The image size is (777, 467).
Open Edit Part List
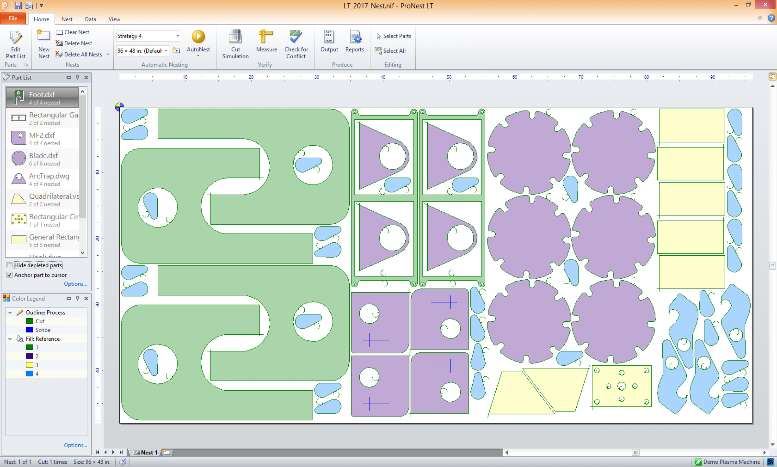[16, 44]
